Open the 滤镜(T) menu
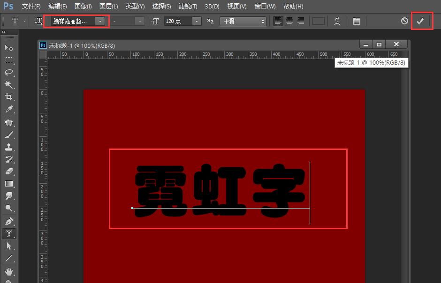 click(x=187, y=6)
